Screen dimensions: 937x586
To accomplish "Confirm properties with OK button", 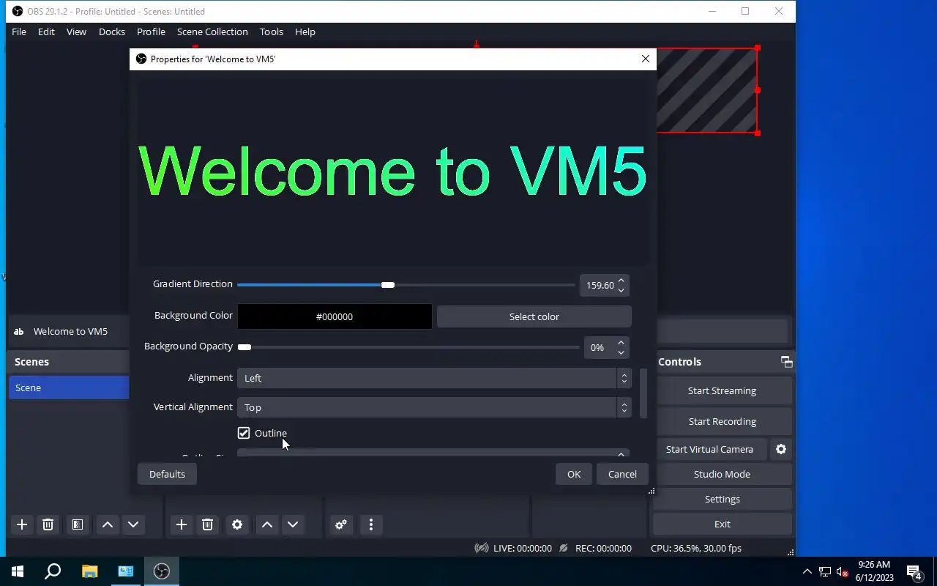I will tap(574, 474).
